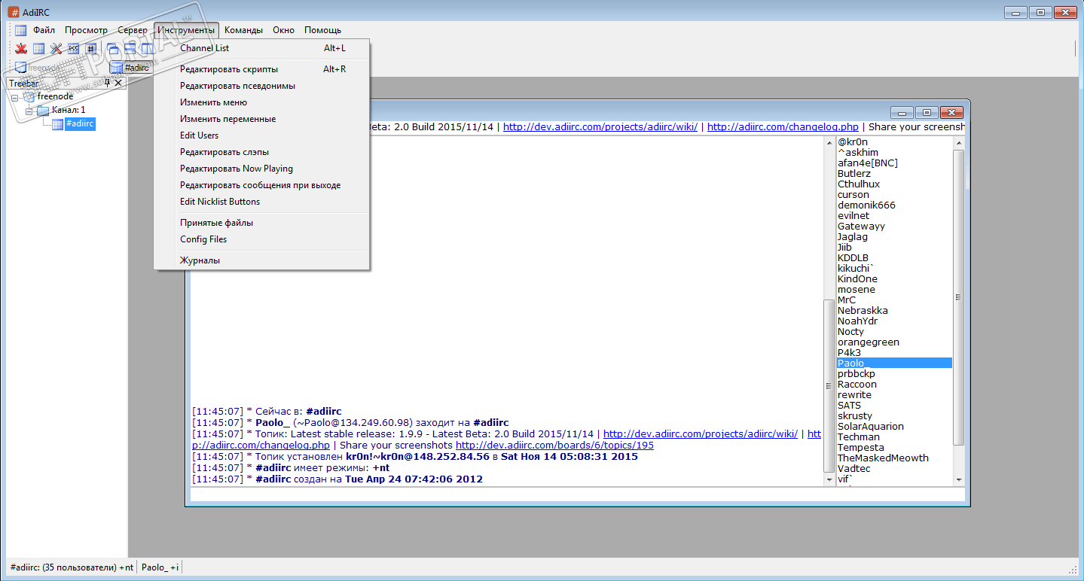Select SolarAquarion in the nicklist

click(x=871, y=426)
